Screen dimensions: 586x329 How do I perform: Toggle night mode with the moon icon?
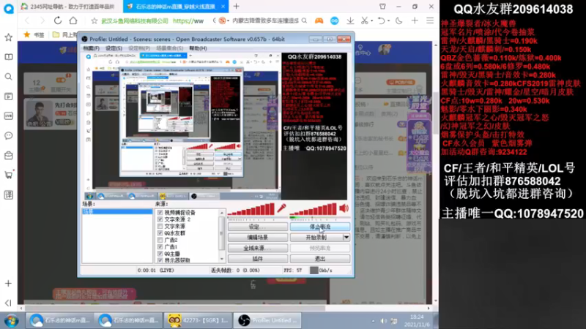(x=399, y=21)
